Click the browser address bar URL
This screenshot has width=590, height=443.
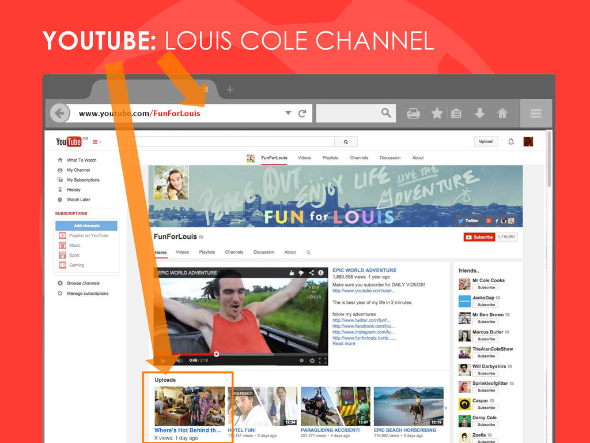139,114
